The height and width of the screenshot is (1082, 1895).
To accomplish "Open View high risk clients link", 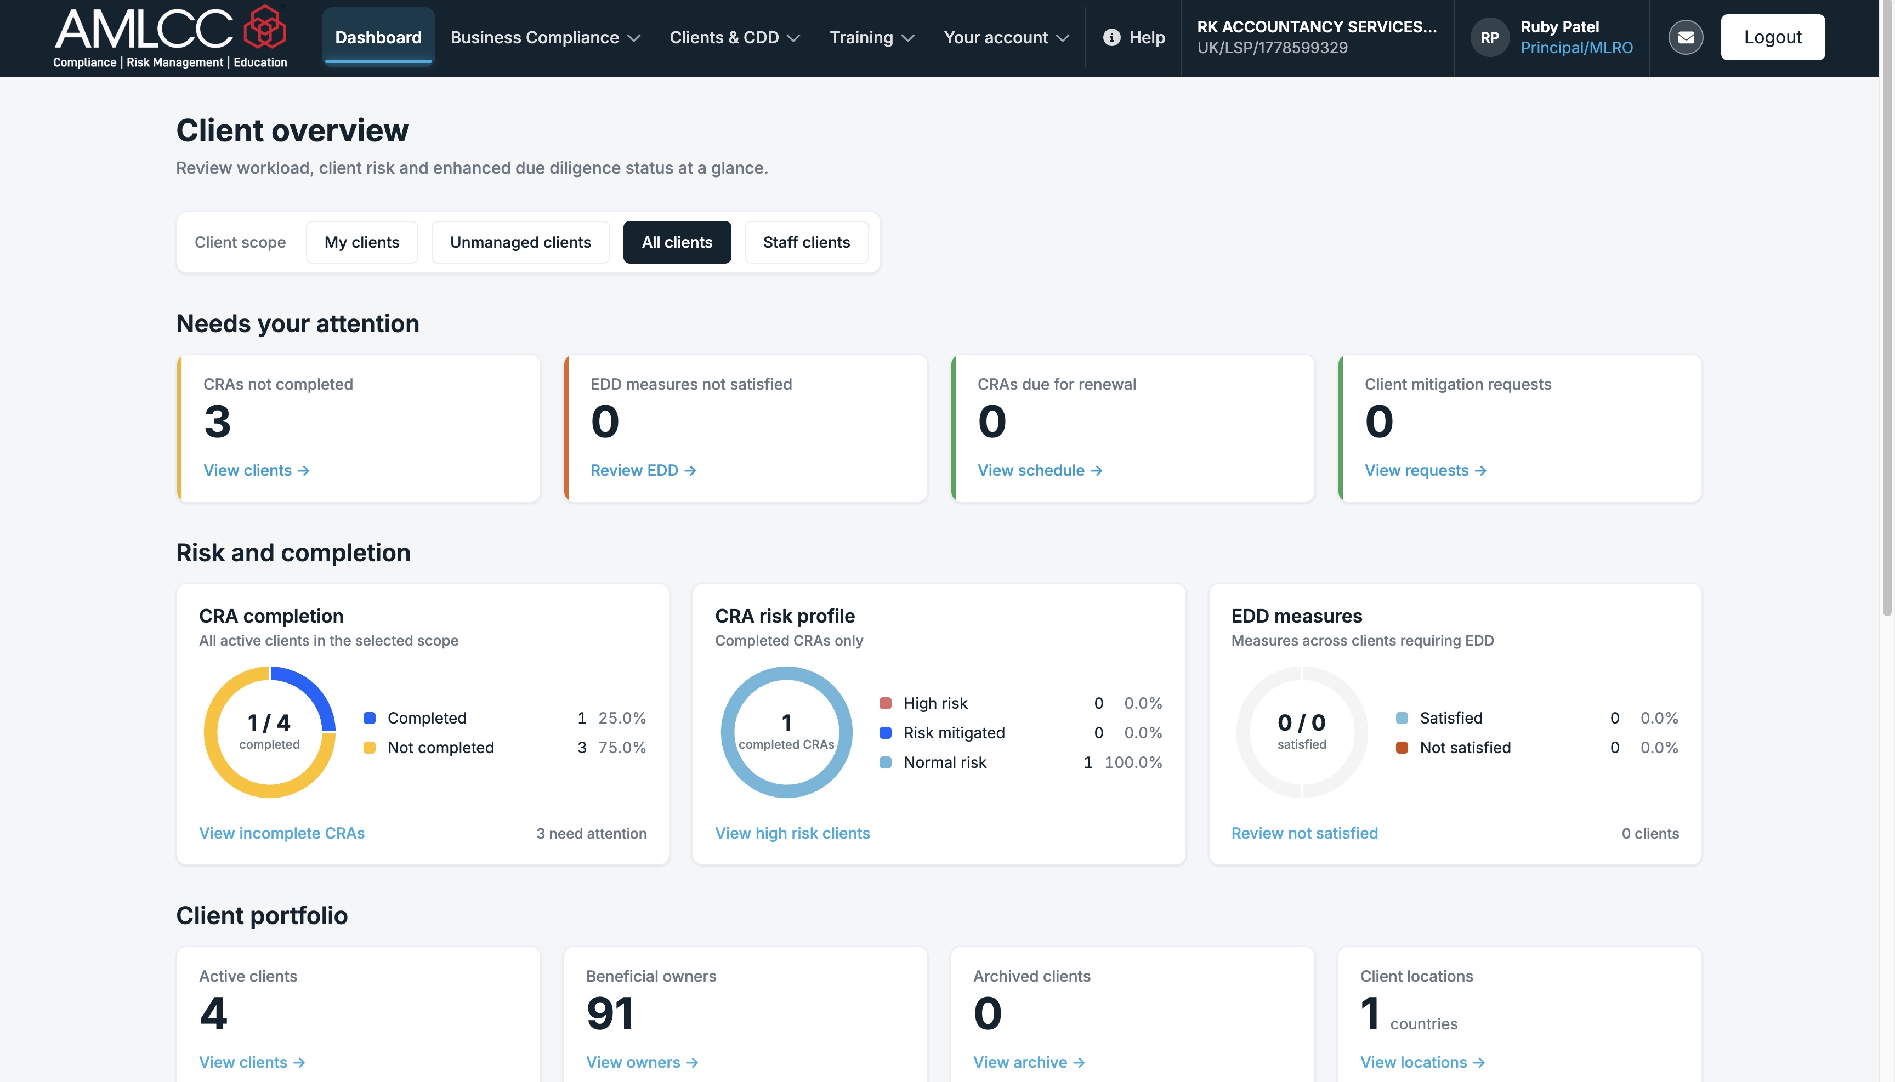I will click(792, 833).
